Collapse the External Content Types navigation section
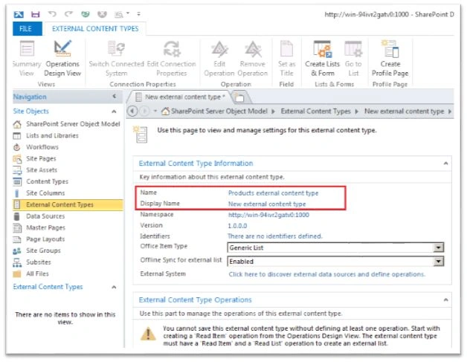This screenshot has width=467, height=362. point(114,287)
